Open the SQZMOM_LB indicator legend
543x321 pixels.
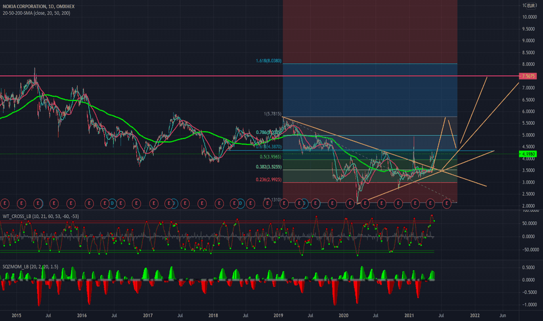[30, 267]
